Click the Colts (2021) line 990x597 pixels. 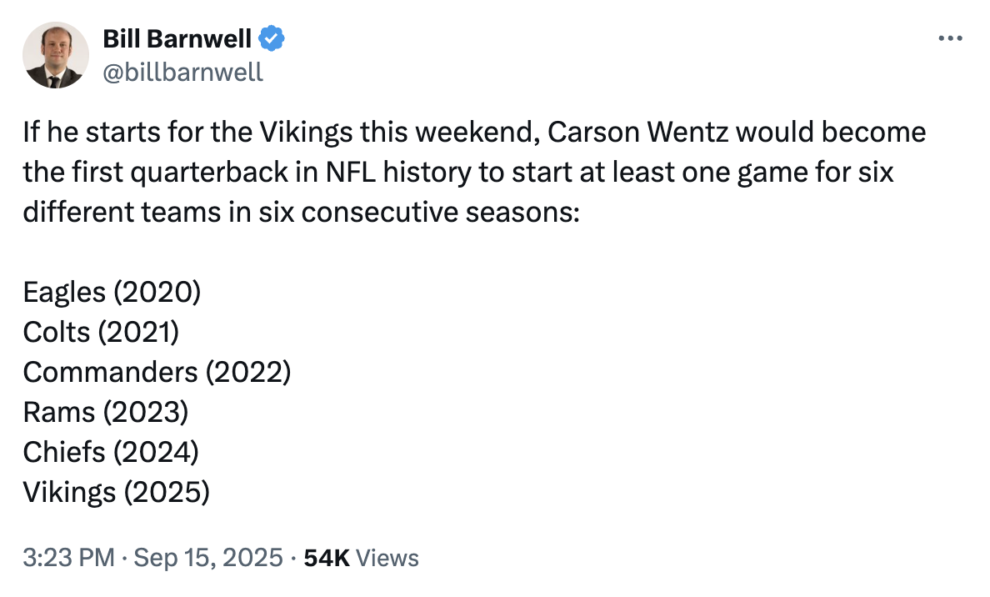pos(101,333)
